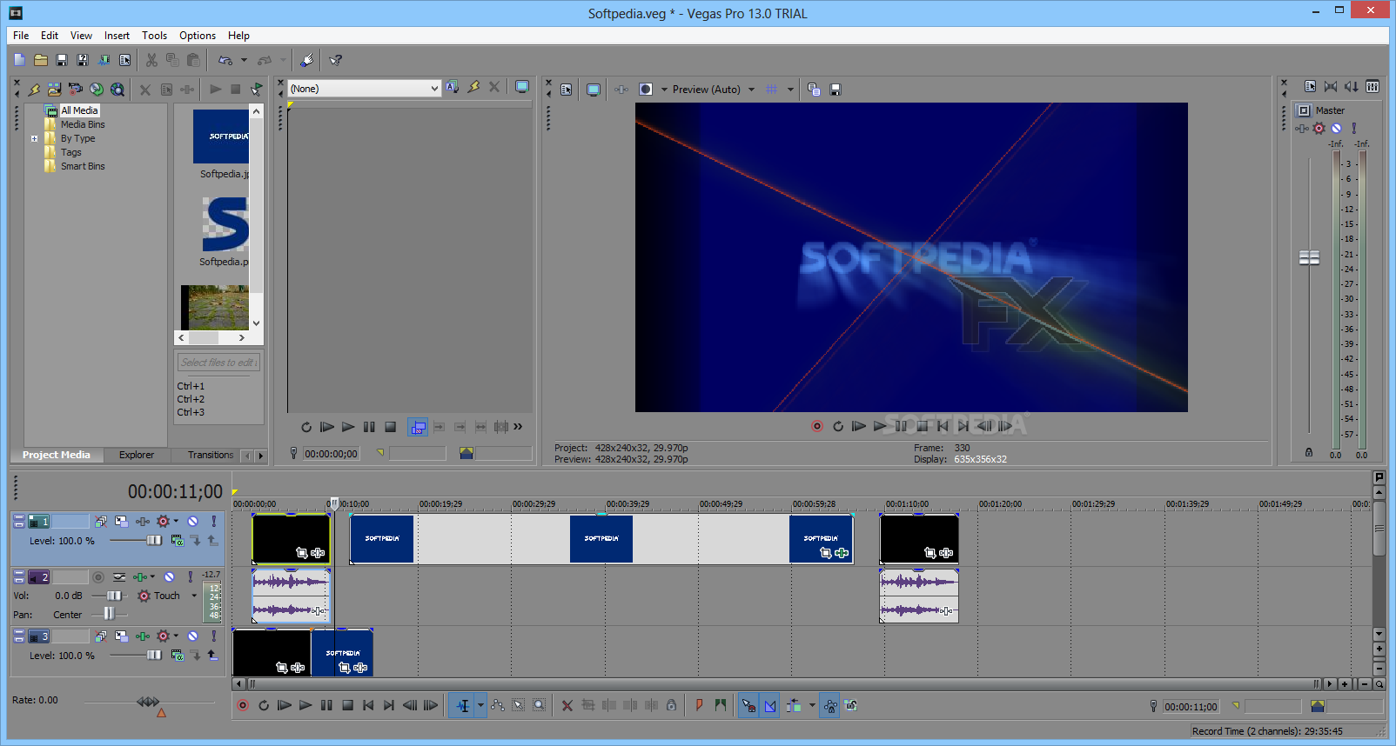Select the Selection Edit tool
Screen dimensions: 1396x746
click(x=519, y=705)
